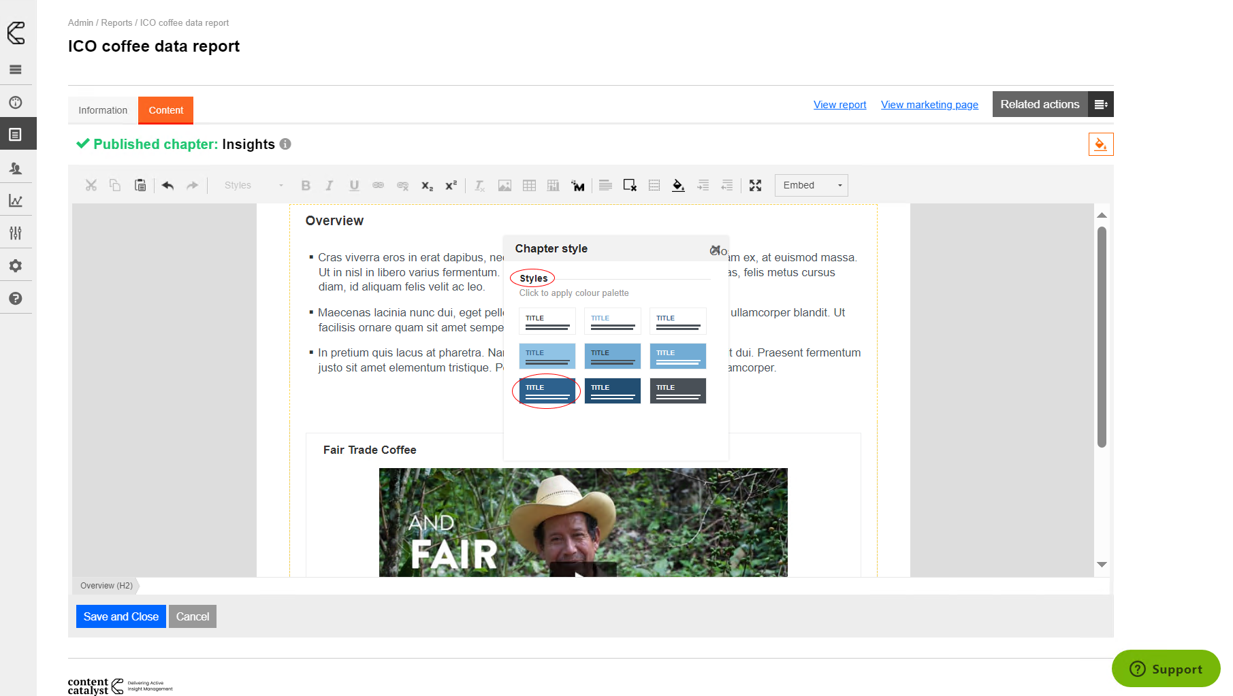
Task: Open the hamburger menu in sidebar
Action: click(x=16, y=69)
